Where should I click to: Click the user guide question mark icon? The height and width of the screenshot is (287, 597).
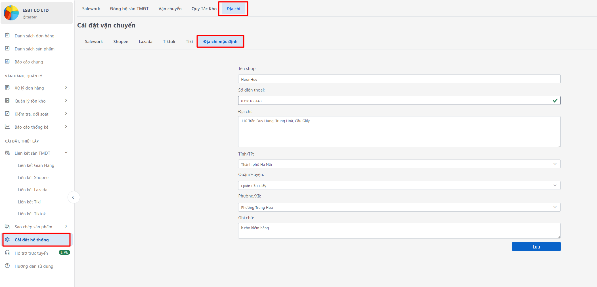[7, 266]
